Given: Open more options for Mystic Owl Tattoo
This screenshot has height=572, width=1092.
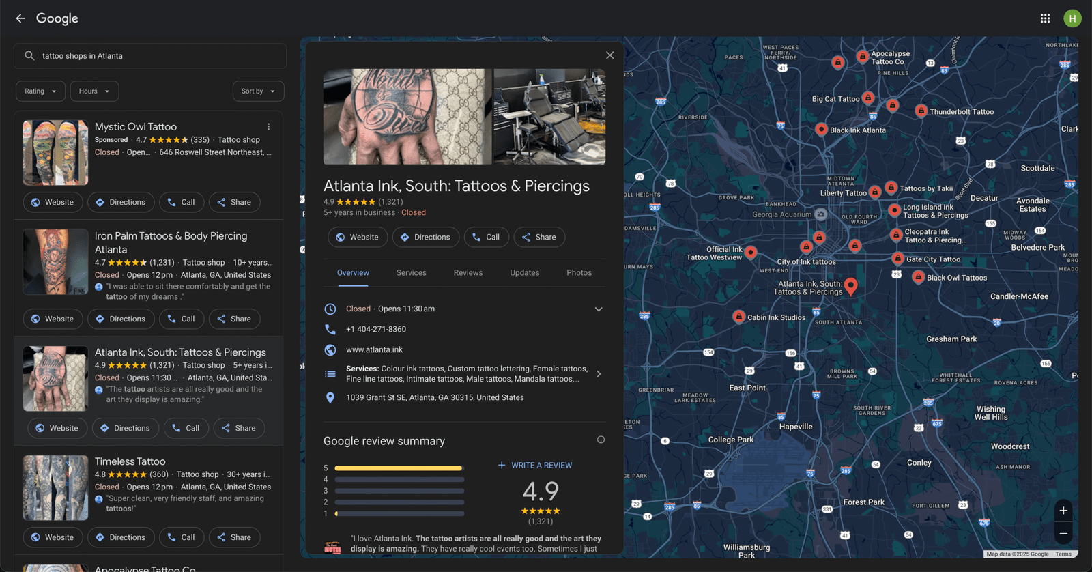Looking at the screenshot, I should point(269,127).
